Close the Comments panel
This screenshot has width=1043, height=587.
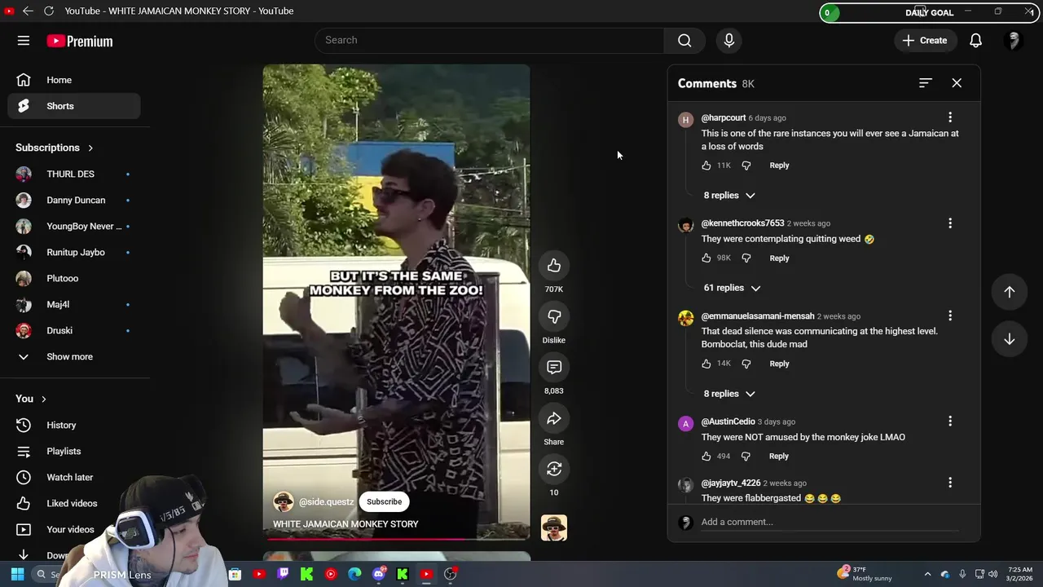957,83
